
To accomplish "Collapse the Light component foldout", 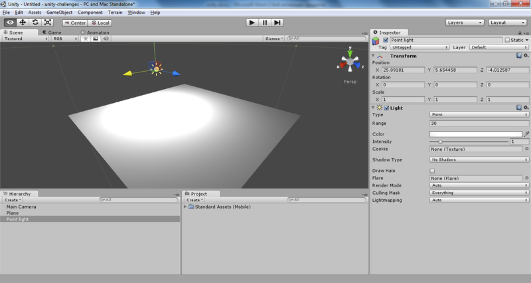I will click(373, 108).
